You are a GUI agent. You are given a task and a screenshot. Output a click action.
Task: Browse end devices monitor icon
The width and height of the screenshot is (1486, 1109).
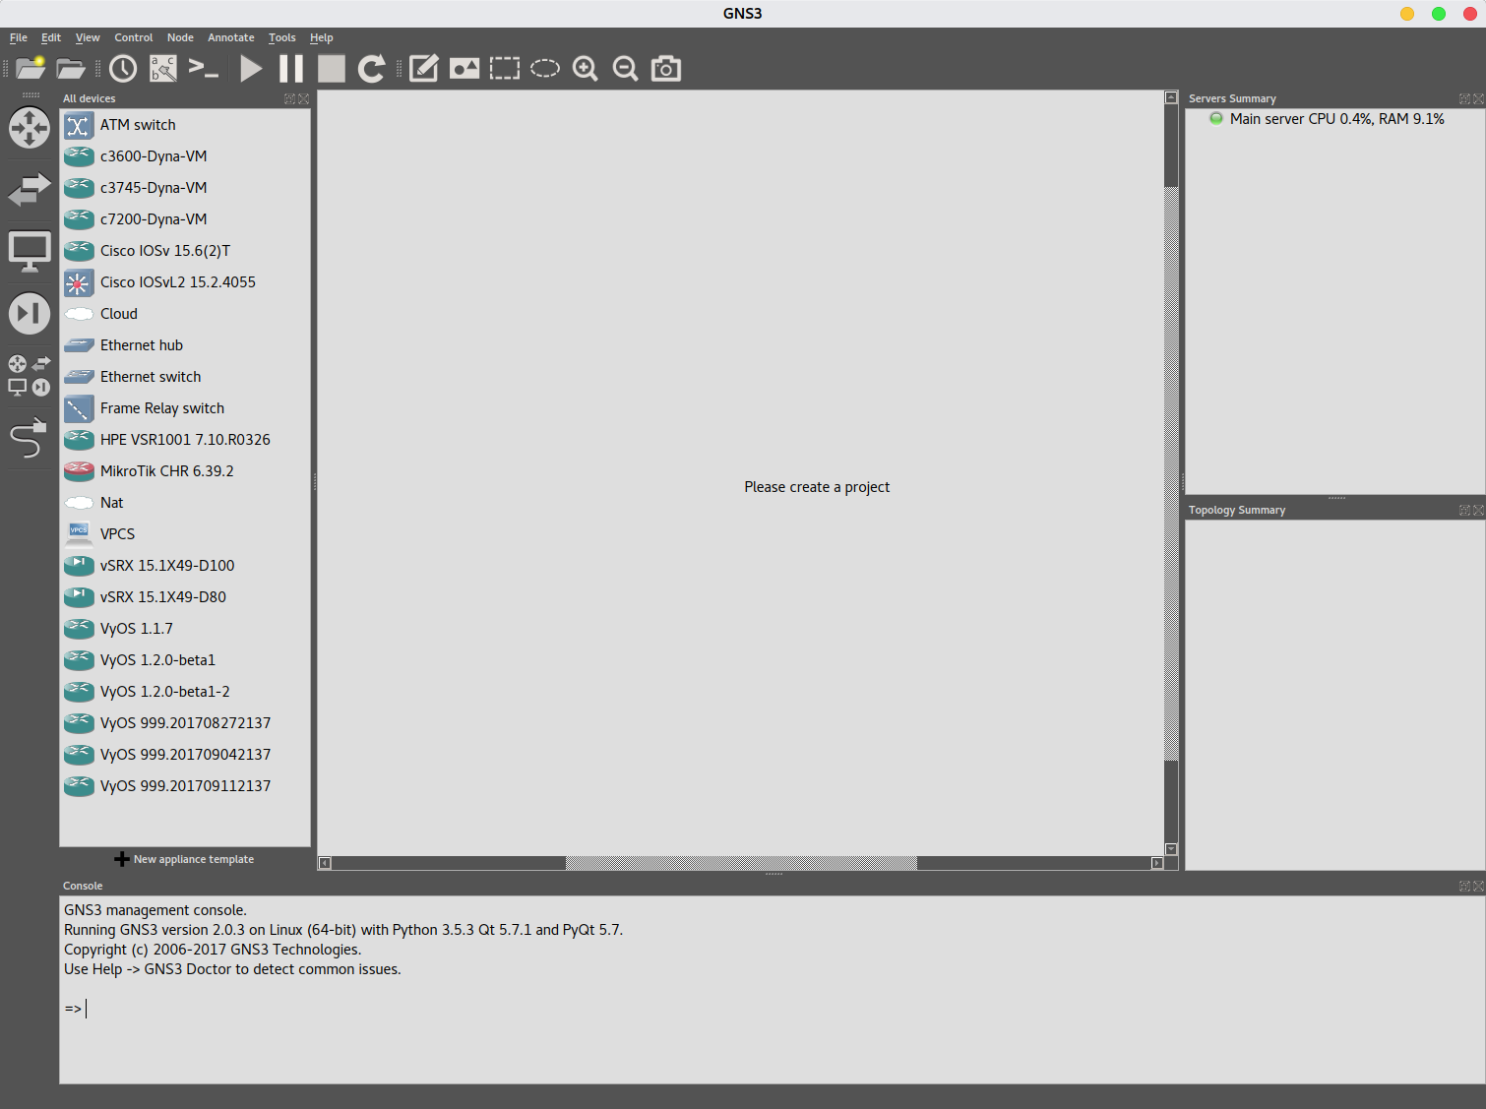(30, 252)
